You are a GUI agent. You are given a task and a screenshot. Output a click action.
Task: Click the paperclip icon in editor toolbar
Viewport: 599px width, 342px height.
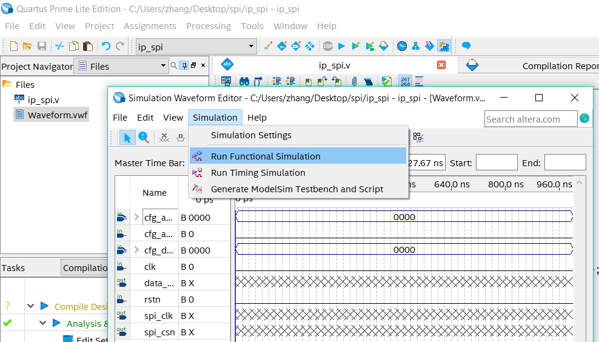click(x=354, y=81)
